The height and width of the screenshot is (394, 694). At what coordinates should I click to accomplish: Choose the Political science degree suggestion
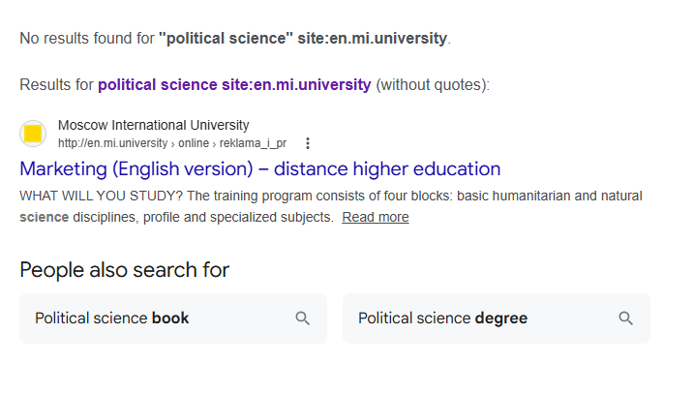442,318
